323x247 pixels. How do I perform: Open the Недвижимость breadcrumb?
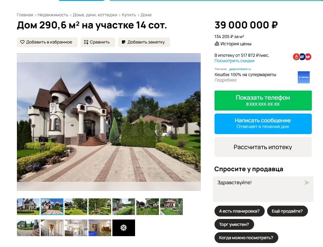point(53,15)
